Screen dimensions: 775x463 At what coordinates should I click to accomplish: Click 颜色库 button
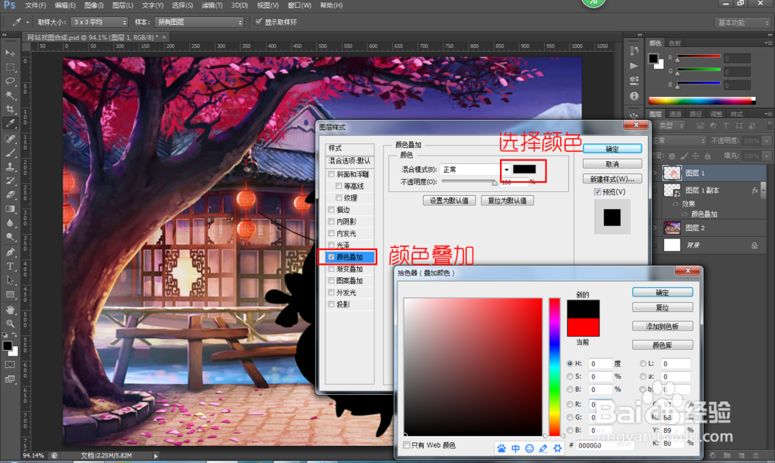point(663,345)
